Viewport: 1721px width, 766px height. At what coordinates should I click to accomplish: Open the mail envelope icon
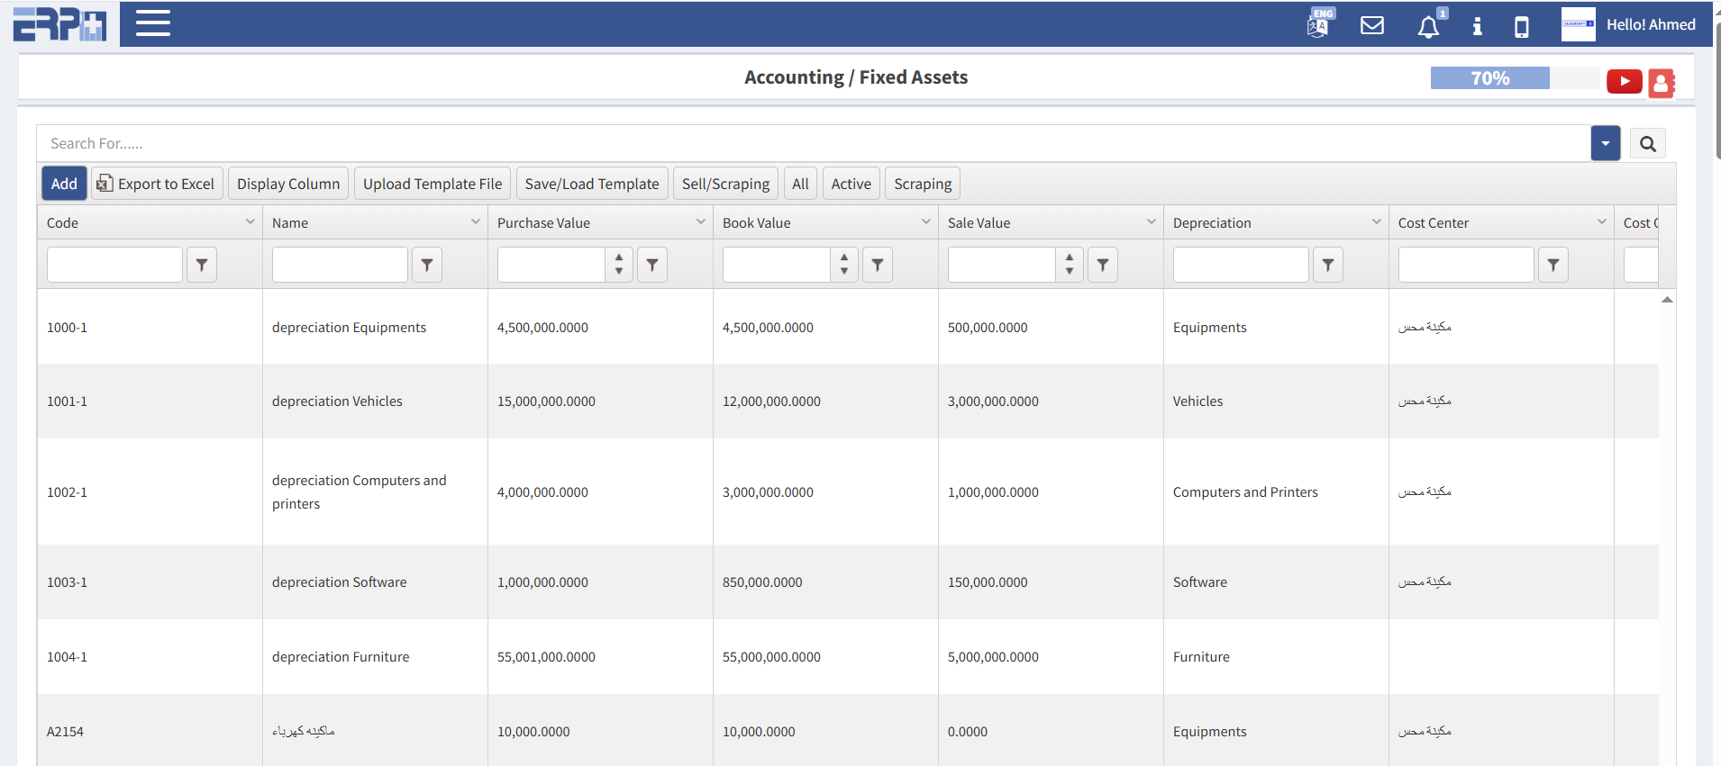click(1371, 25)
